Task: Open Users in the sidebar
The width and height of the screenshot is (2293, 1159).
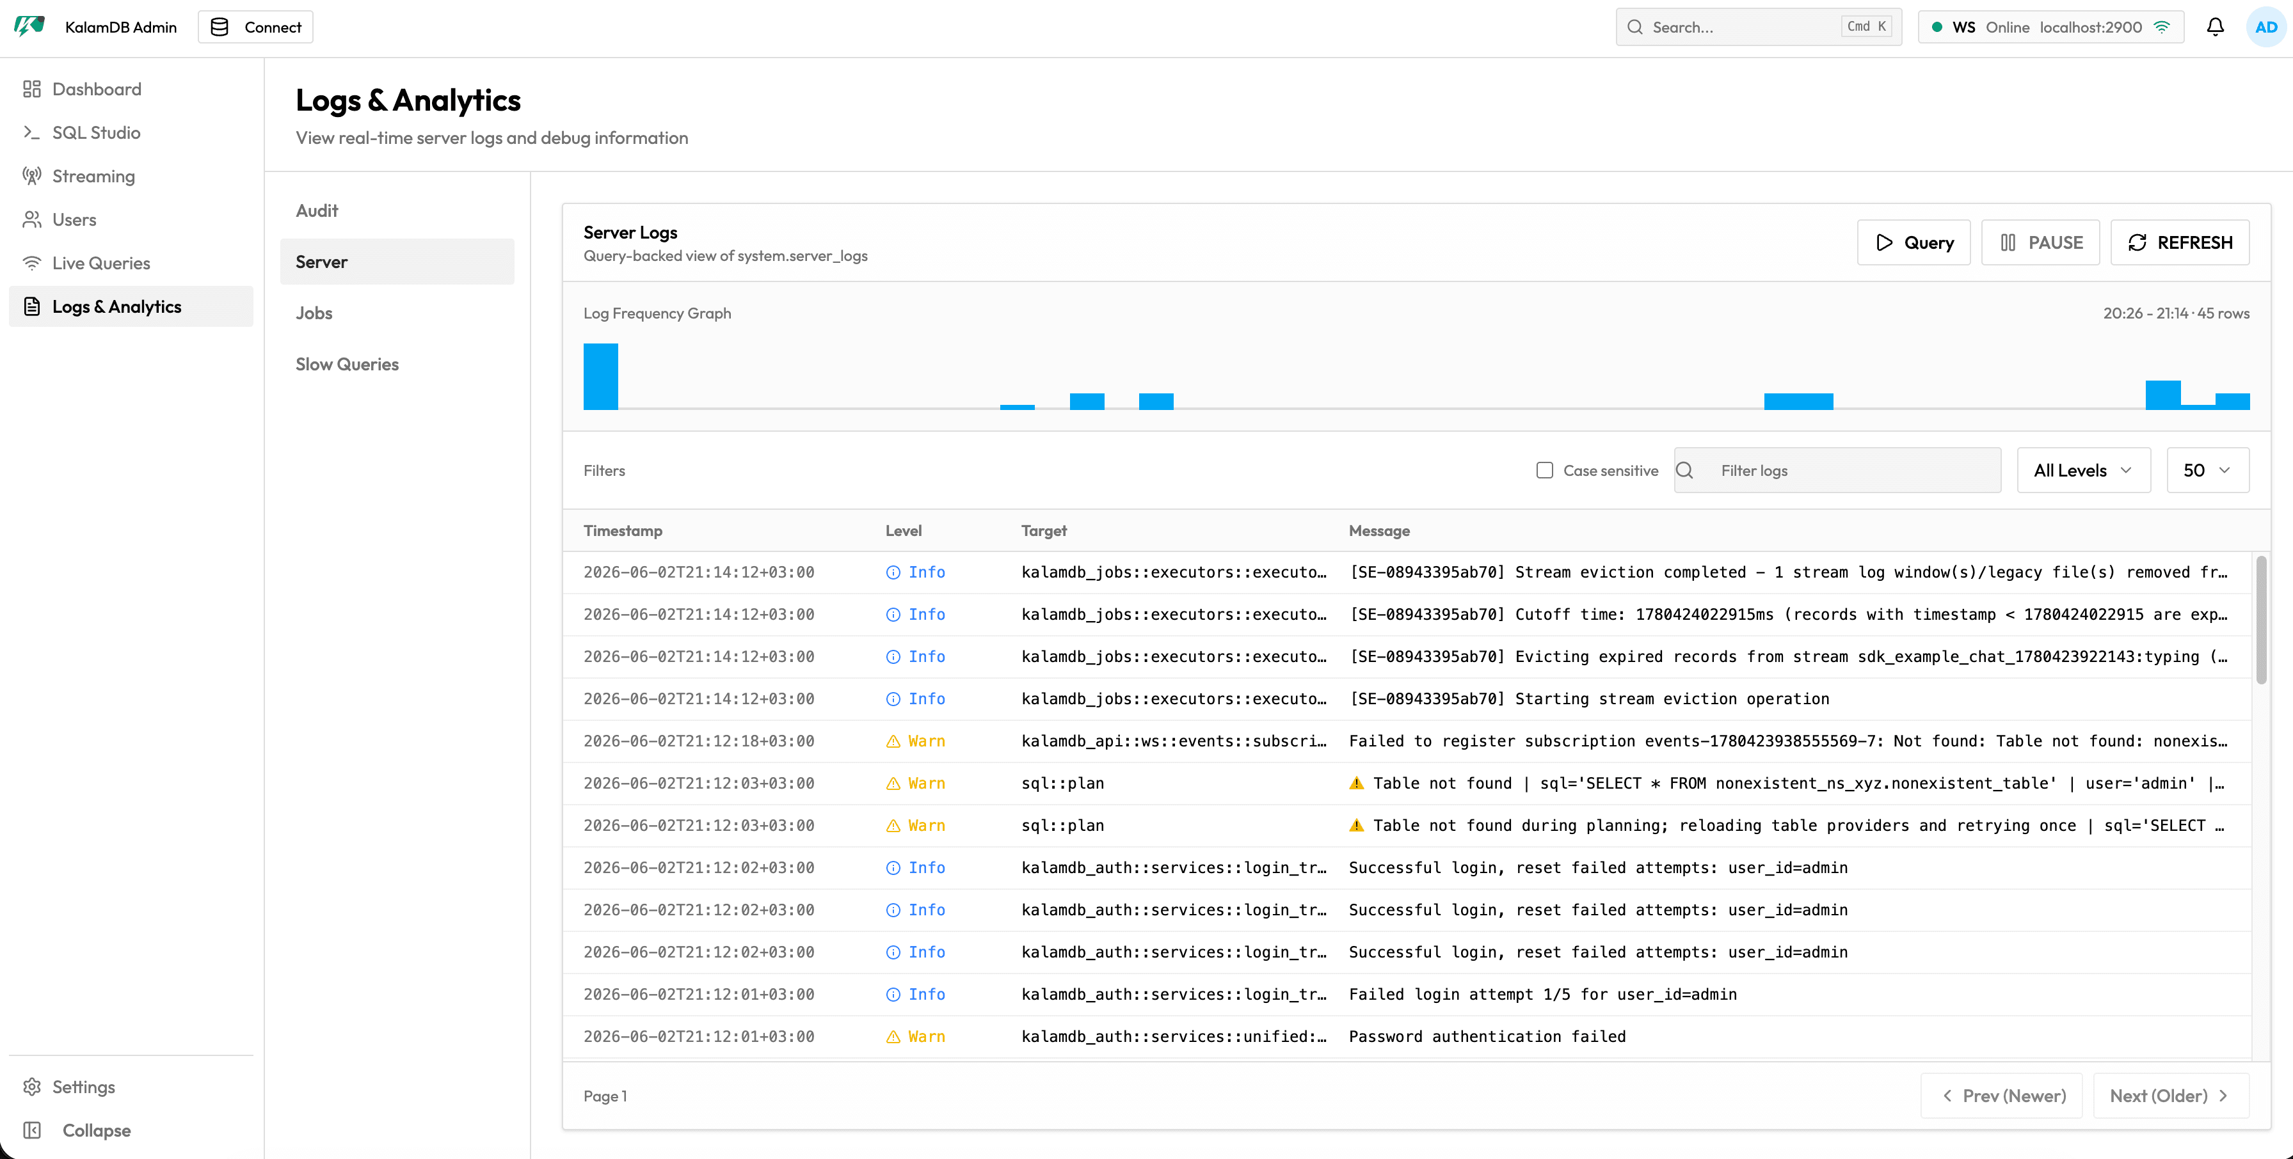Action: 131,219
